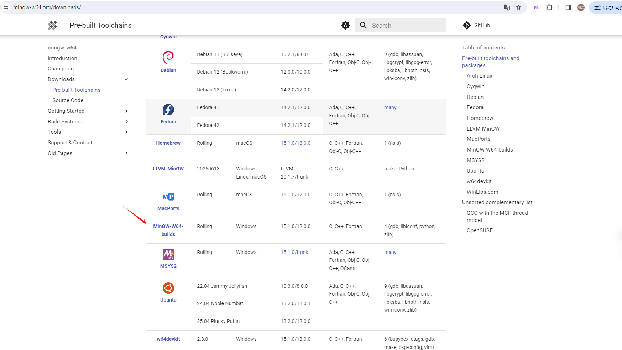Screen dimensions: 622x350
Task: Bookmark this page with star icon
Action: [518, 7]
